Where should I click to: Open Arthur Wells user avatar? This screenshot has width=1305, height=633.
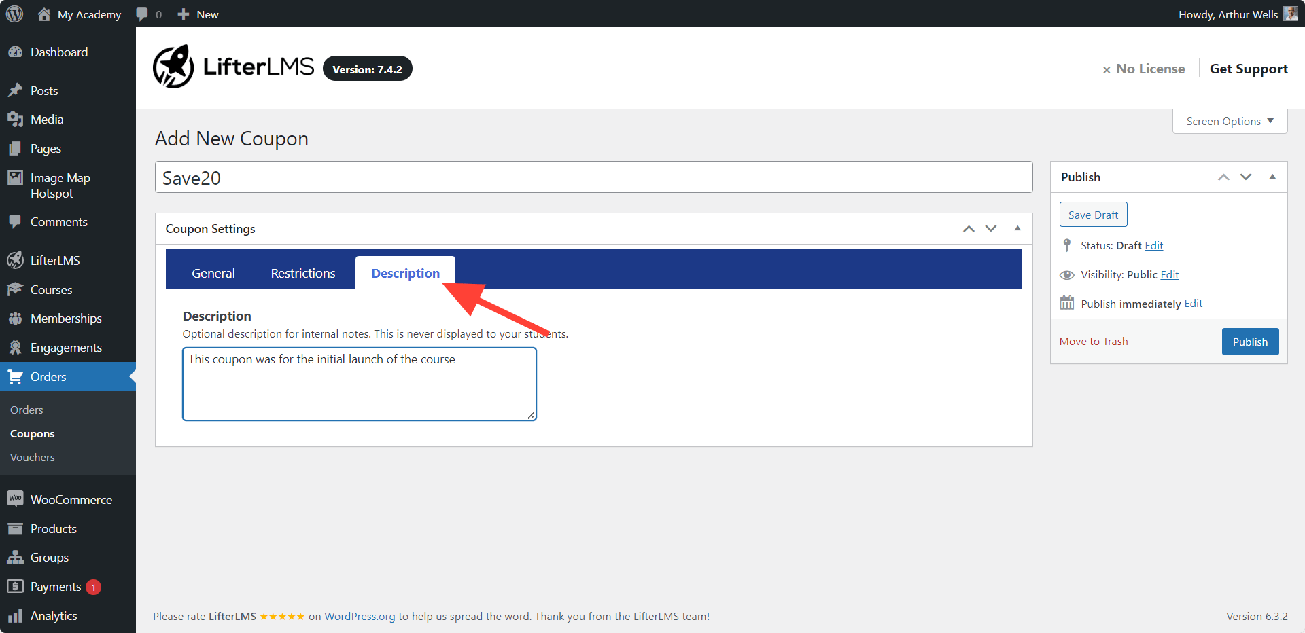pos(1291,14)
